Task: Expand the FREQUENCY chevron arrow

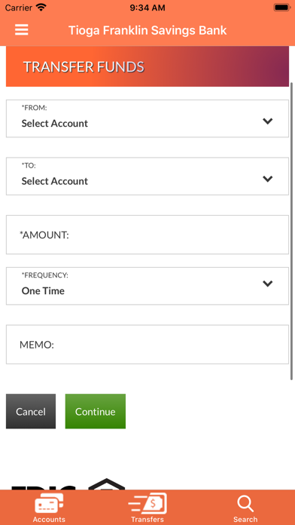Action: tap(268, 284)
